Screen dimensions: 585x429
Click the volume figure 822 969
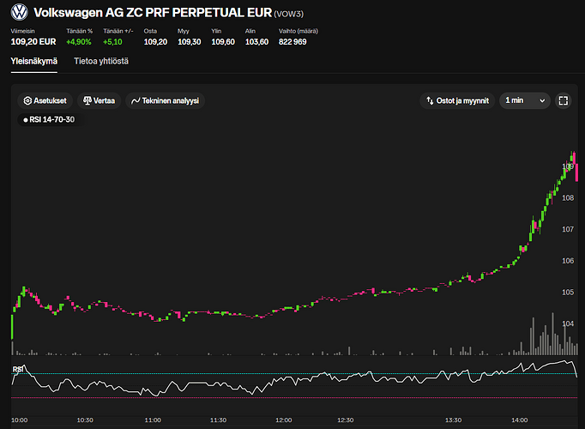tap(292, 42)
